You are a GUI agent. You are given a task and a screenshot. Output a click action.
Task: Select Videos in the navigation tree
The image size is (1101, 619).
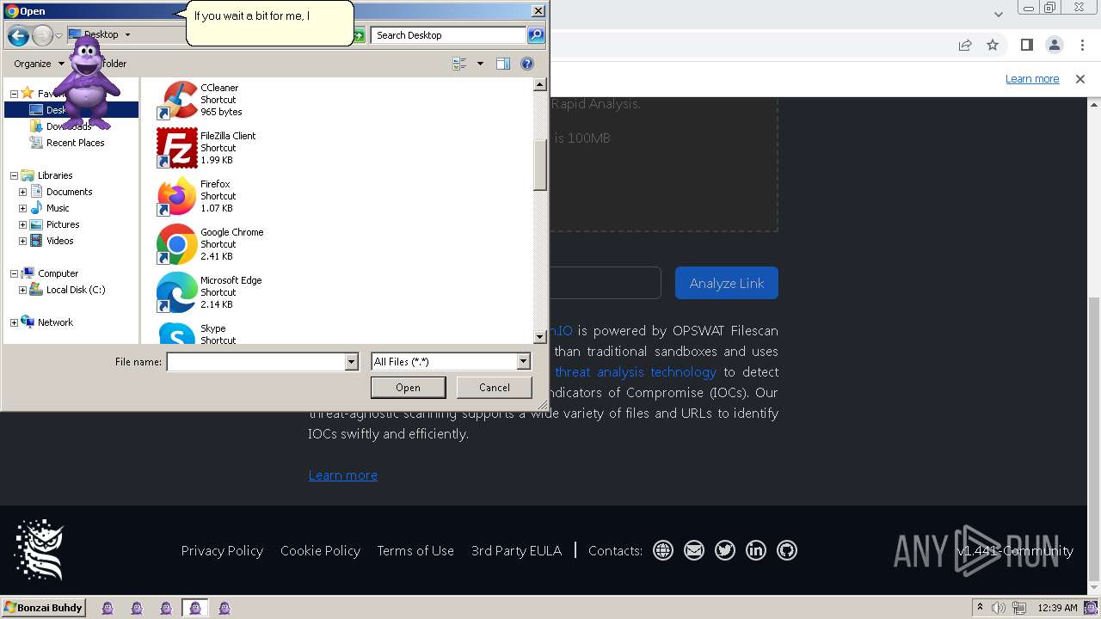coord(59,241)
